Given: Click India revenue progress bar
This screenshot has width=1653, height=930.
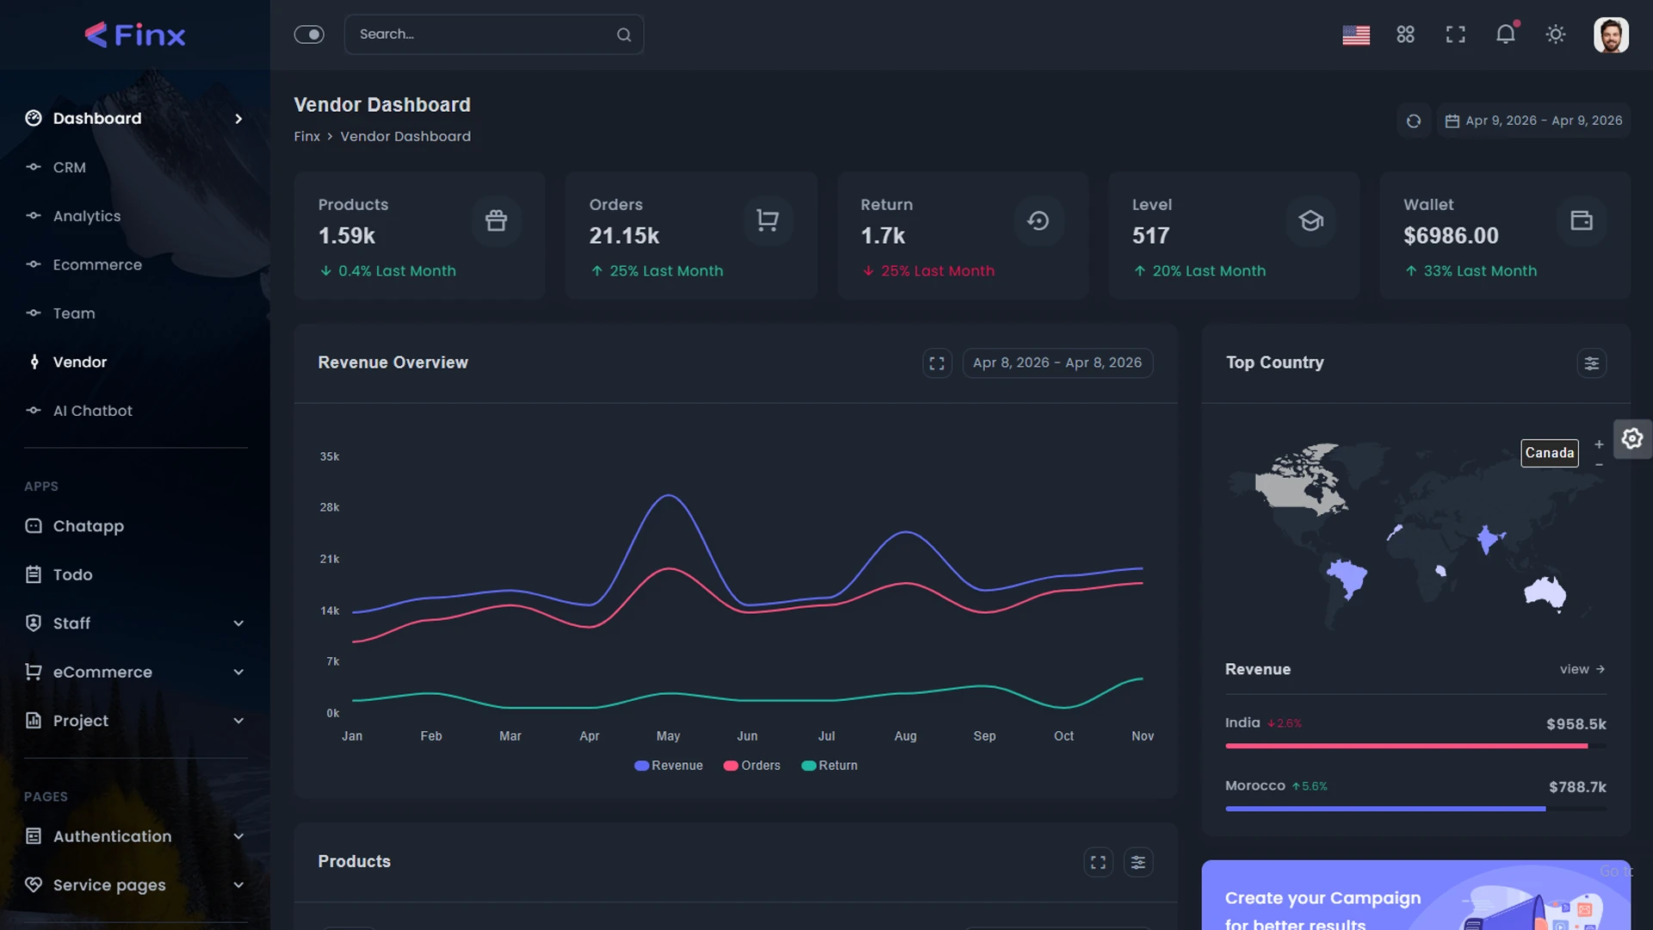Looking at the screenshot, I should (1415, 746).
